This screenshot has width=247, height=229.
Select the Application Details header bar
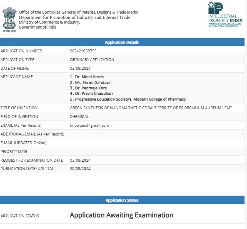point(122,42)
